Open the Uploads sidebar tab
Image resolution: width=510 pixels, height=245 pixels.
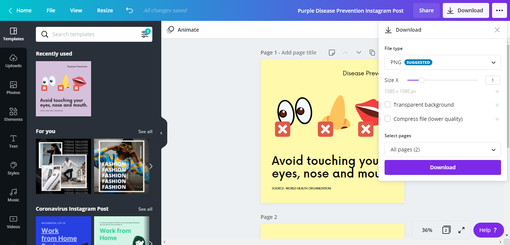click(x=13, y=61)
